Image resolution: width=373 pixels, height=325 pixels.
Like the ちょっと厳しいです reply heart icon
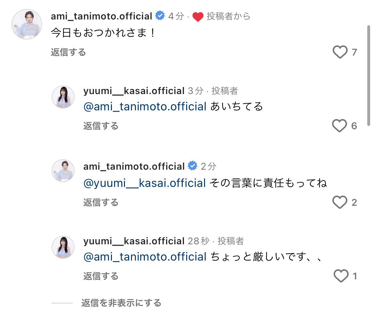341,276
